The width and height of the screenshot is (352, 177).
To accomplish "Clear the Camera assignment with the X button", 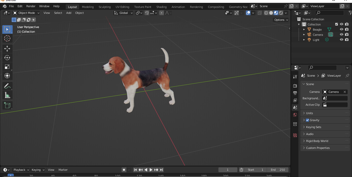I will point(345,92).
